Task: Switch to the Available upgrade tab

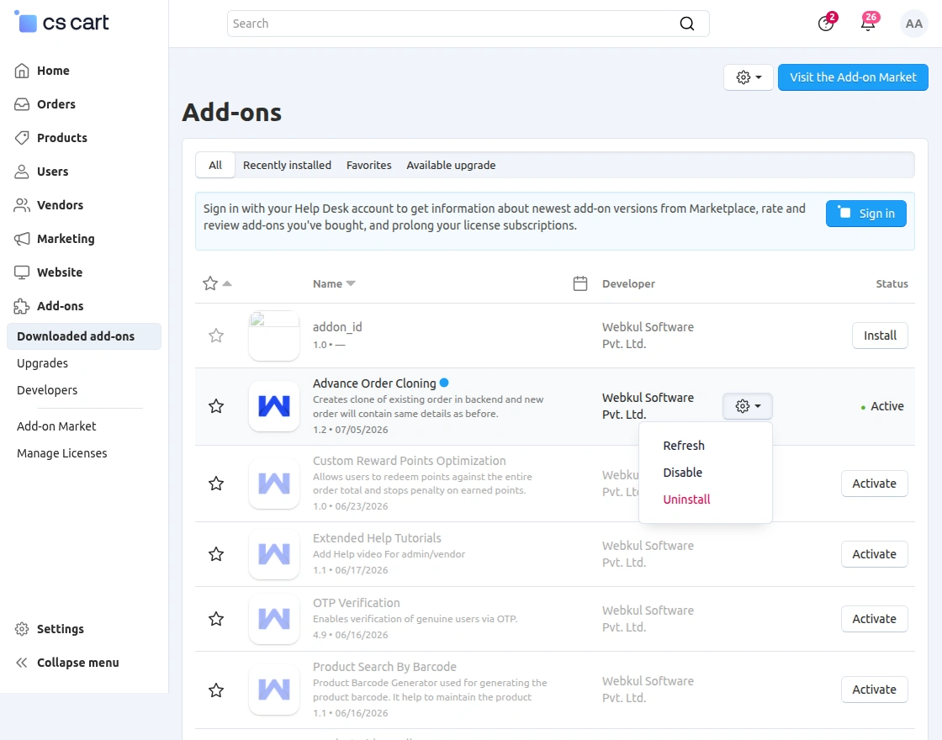Action: [x=451, y=165]
